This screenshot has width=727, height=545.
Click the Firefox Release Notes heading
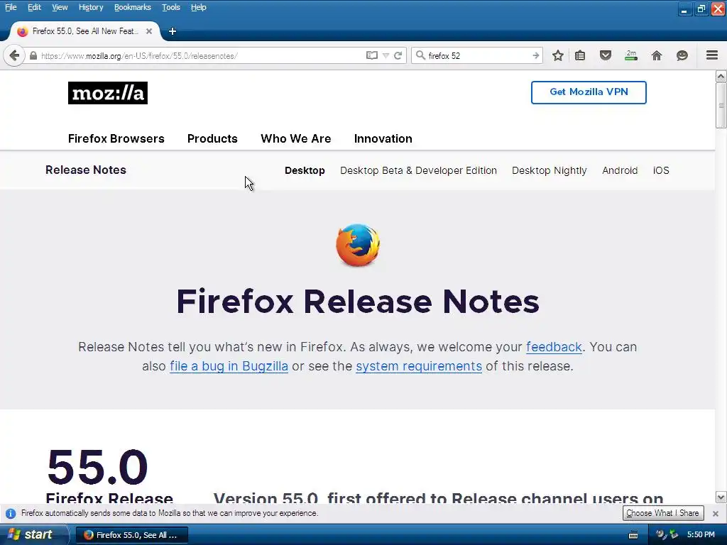point(358,302)
